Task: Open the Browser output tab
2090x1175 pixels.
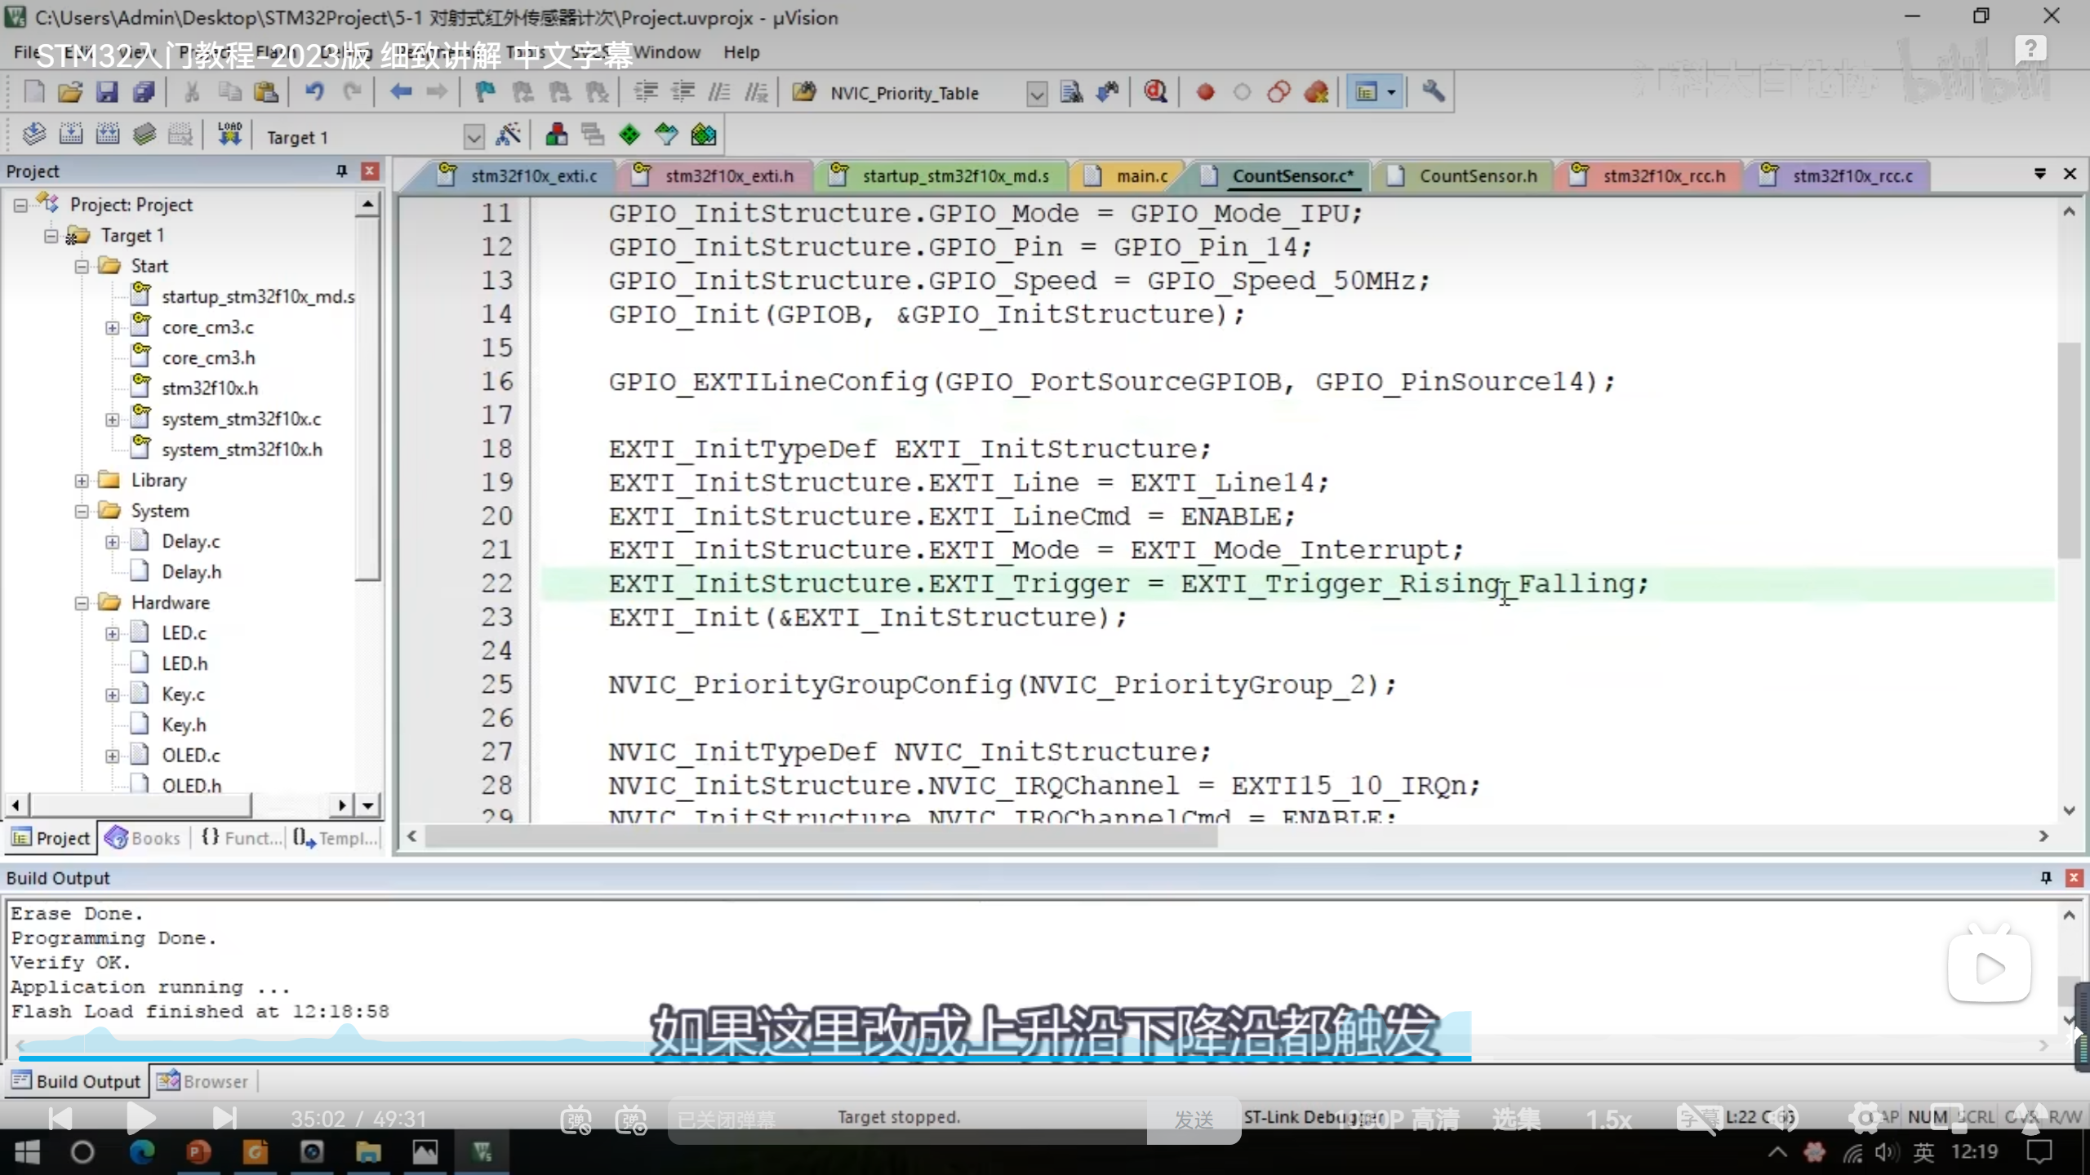Action: (x=202, y=1081)
